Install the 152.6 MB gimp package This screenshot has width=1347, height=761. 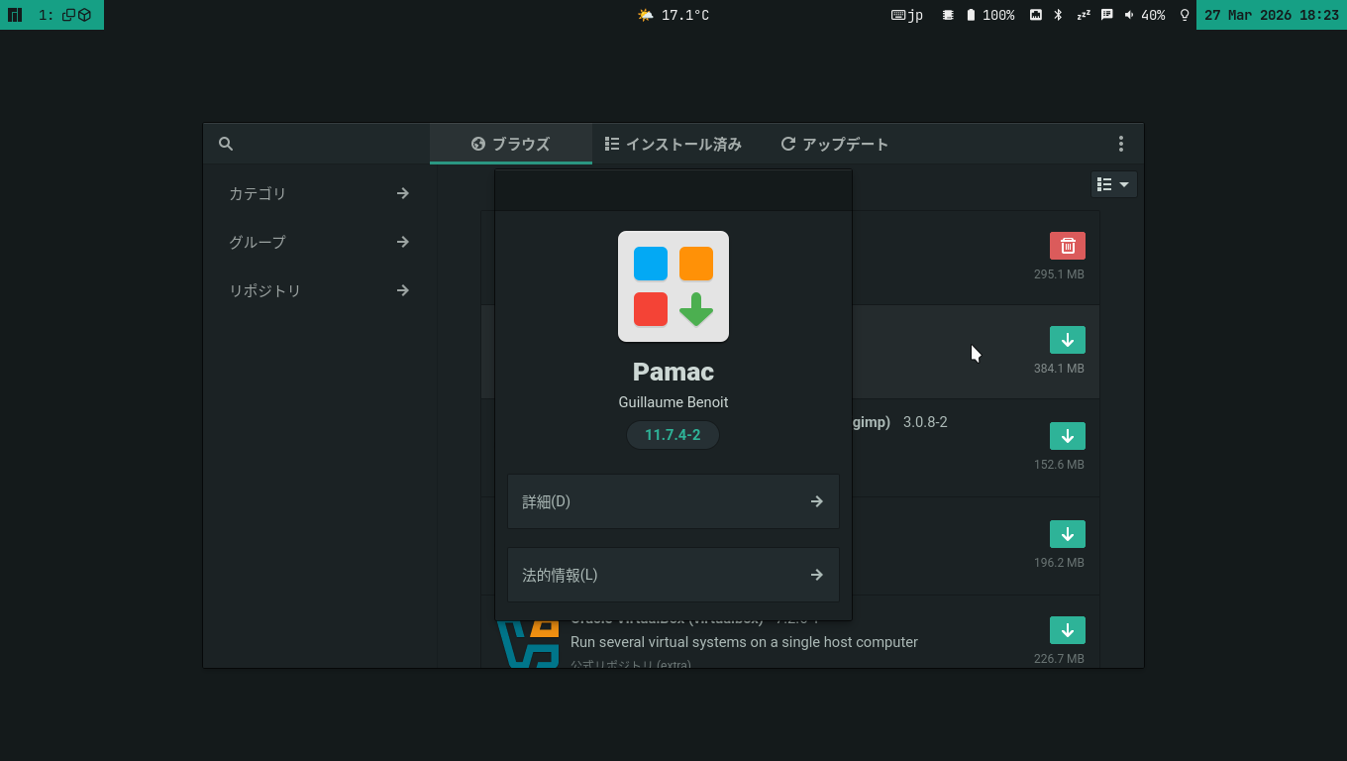[x=1068, y=436]
